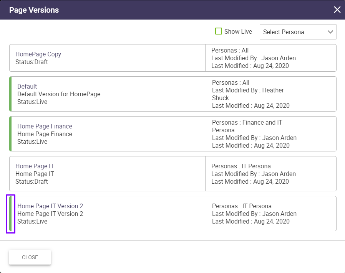Open the Default page version link

tap(27, 86)
